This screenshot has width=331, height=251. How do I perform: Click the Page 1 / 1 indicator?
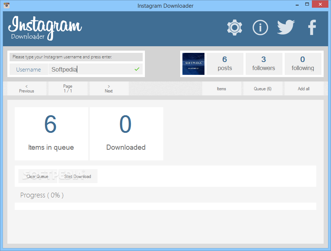click(x=68, y=89)
